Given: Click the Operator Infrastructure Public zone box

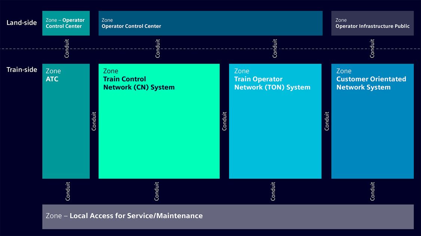Looking at the screenshot, I should [372, 23].
